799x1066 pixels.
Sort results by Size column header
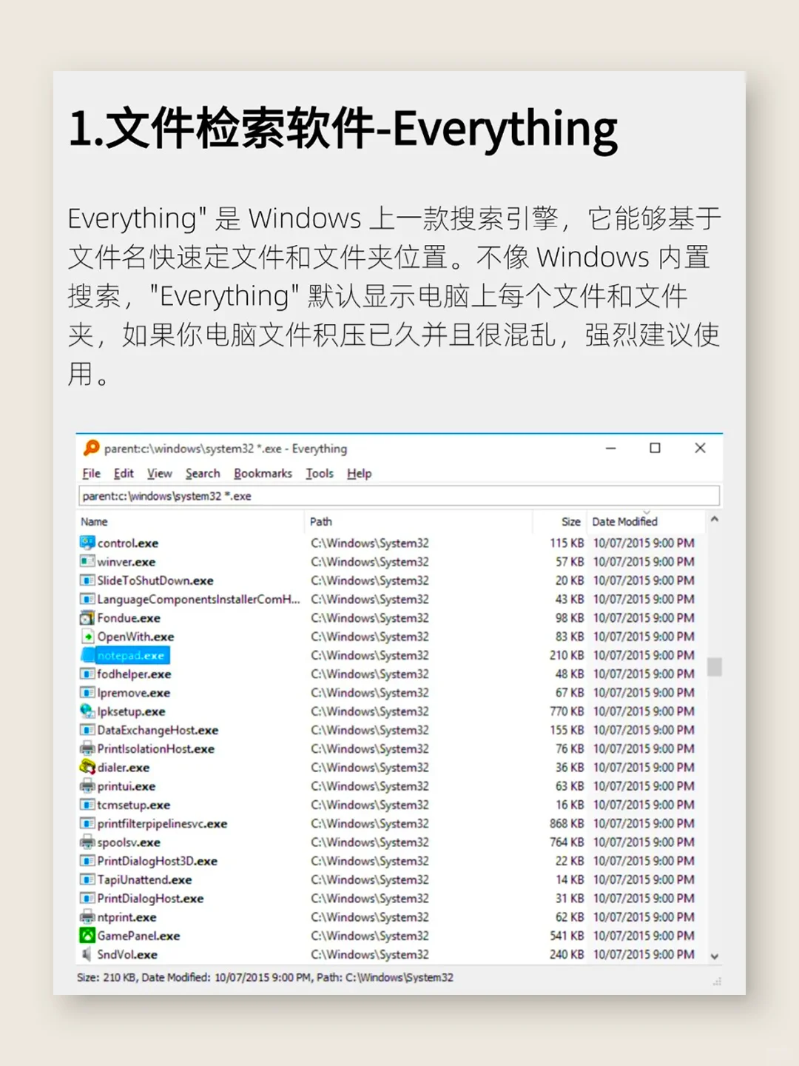pos(570,521)
